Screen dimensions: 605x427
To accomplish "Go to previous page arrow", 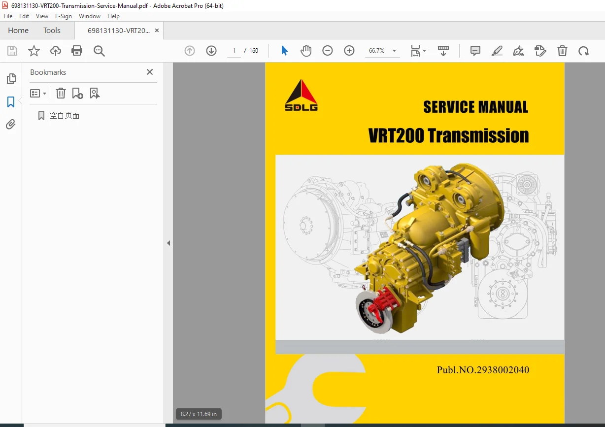I will tap(190, 51).
